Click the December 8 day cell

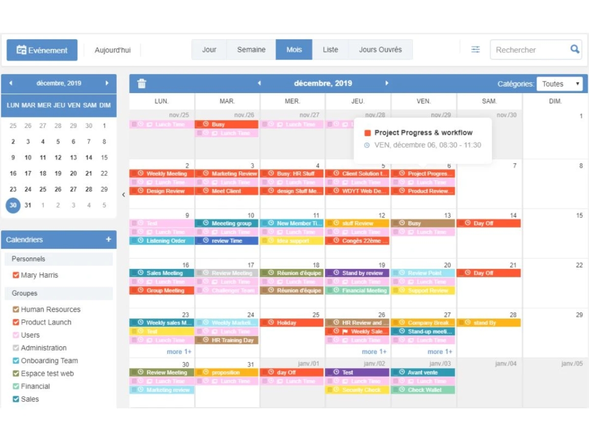tap(556, 184)
